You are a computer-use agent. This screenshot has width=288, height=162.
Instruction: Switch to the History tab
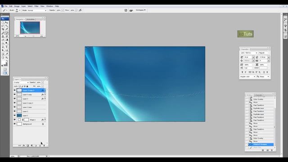coord(250,95)
